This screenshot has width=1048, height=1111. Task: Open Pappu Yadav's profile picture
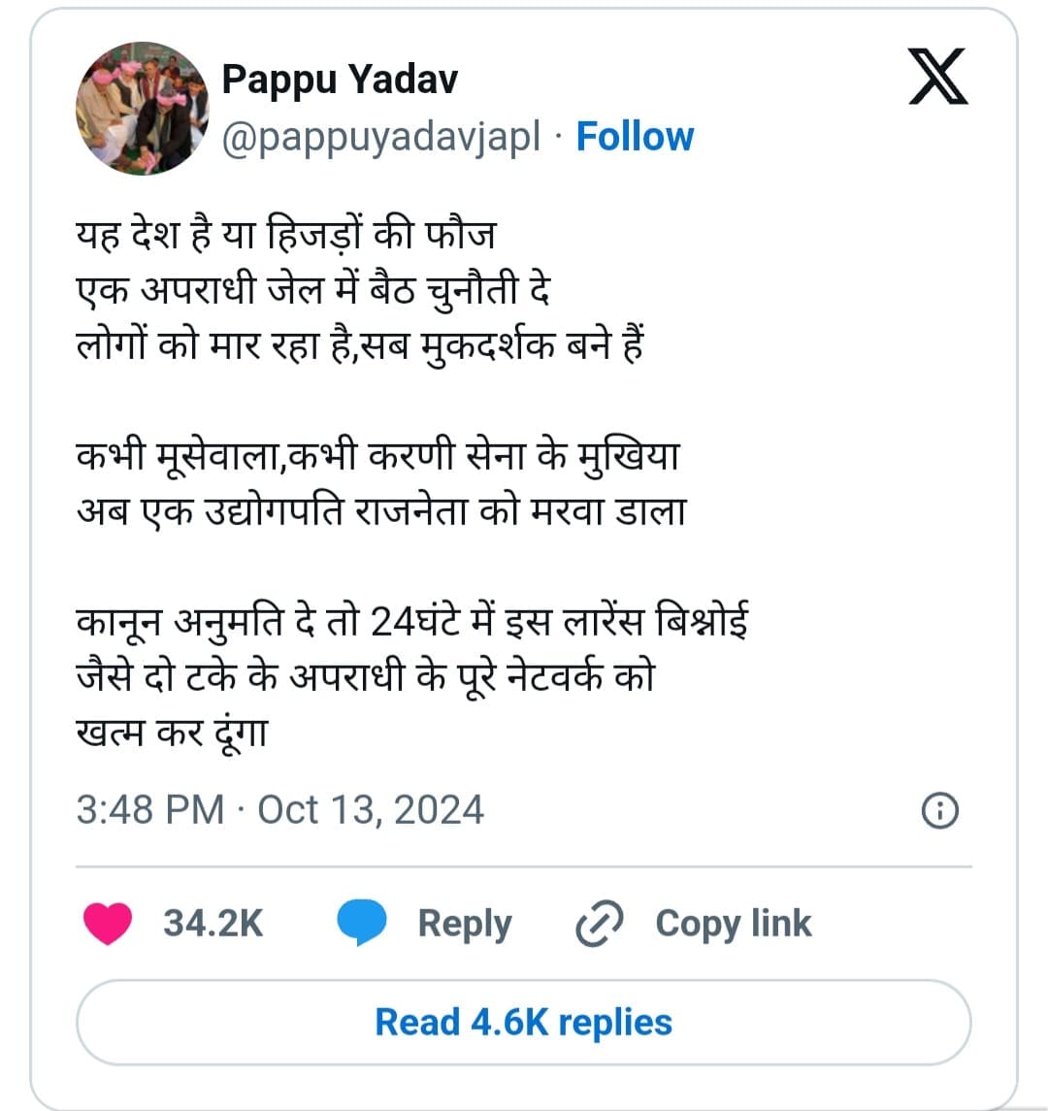[142, 108]
